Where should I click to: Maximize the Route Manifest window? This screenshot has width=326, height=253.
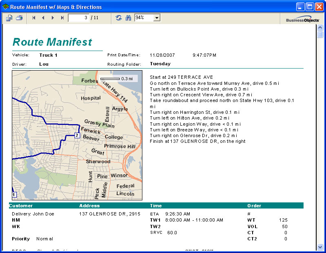point(310,7)
